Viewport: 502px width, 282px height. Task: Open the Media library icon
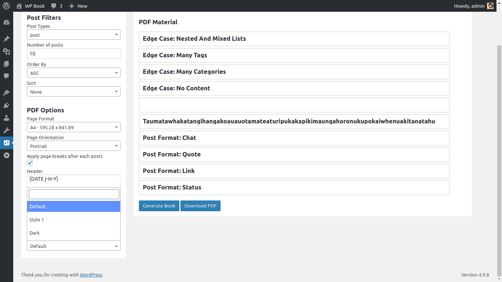tap(6, 51)
